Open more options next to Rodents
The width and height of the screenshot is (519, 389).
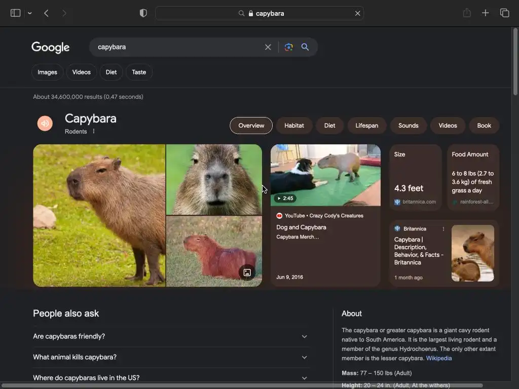point(94,131)
